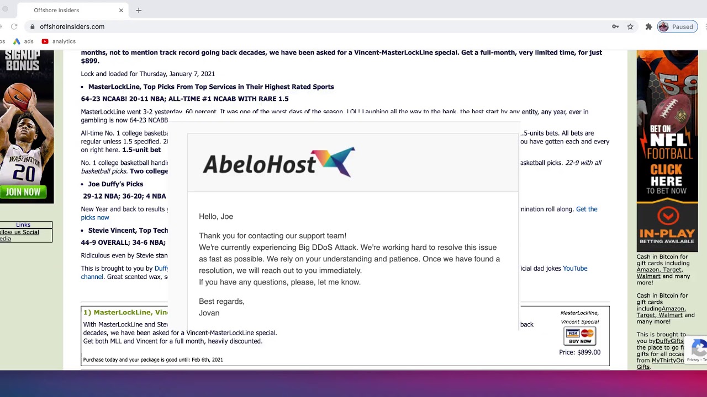Open Amazon, Target, Walmart gift card link
This screenshot has width=707, height=397.
[x=660, y=273]
